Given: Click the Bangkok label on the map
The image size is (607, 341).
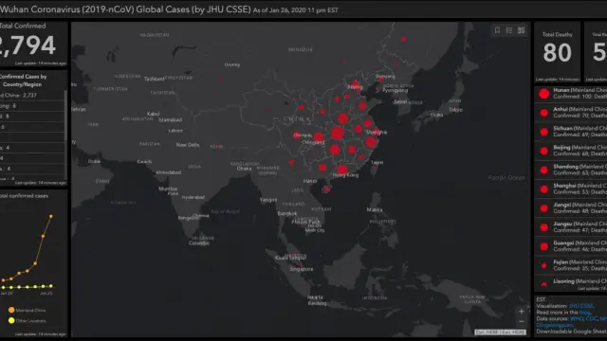Looking at the screenshot, I should tap(287, 213).
